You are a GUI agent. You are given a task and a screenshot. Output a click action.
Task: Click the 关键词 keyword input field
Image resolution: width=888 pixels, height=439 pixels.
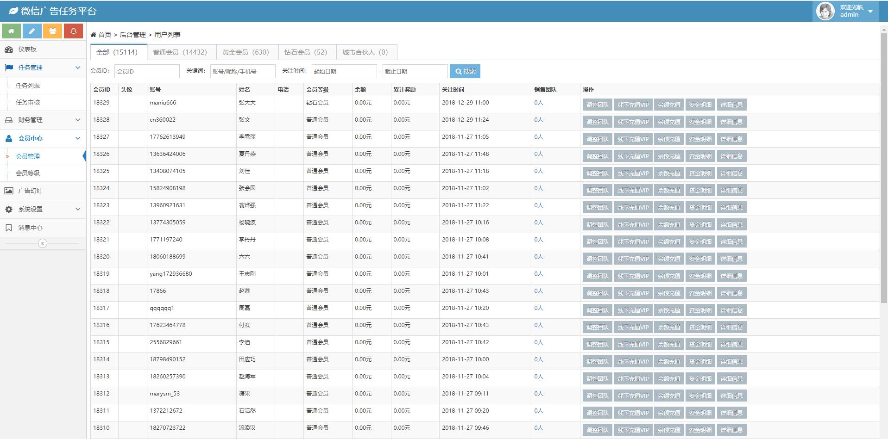point(242,71)
